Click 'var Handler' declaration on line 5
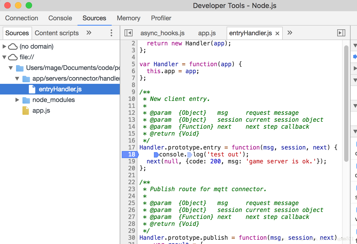The width and height of the screenshot is (357, 244). coord(159,64)
